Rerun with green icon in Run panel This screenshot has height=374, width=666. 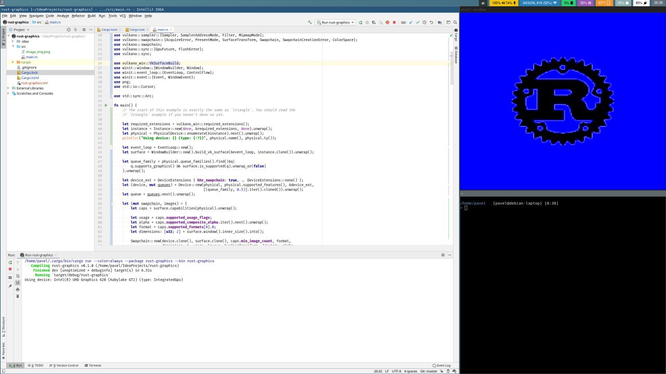(10, 262)
